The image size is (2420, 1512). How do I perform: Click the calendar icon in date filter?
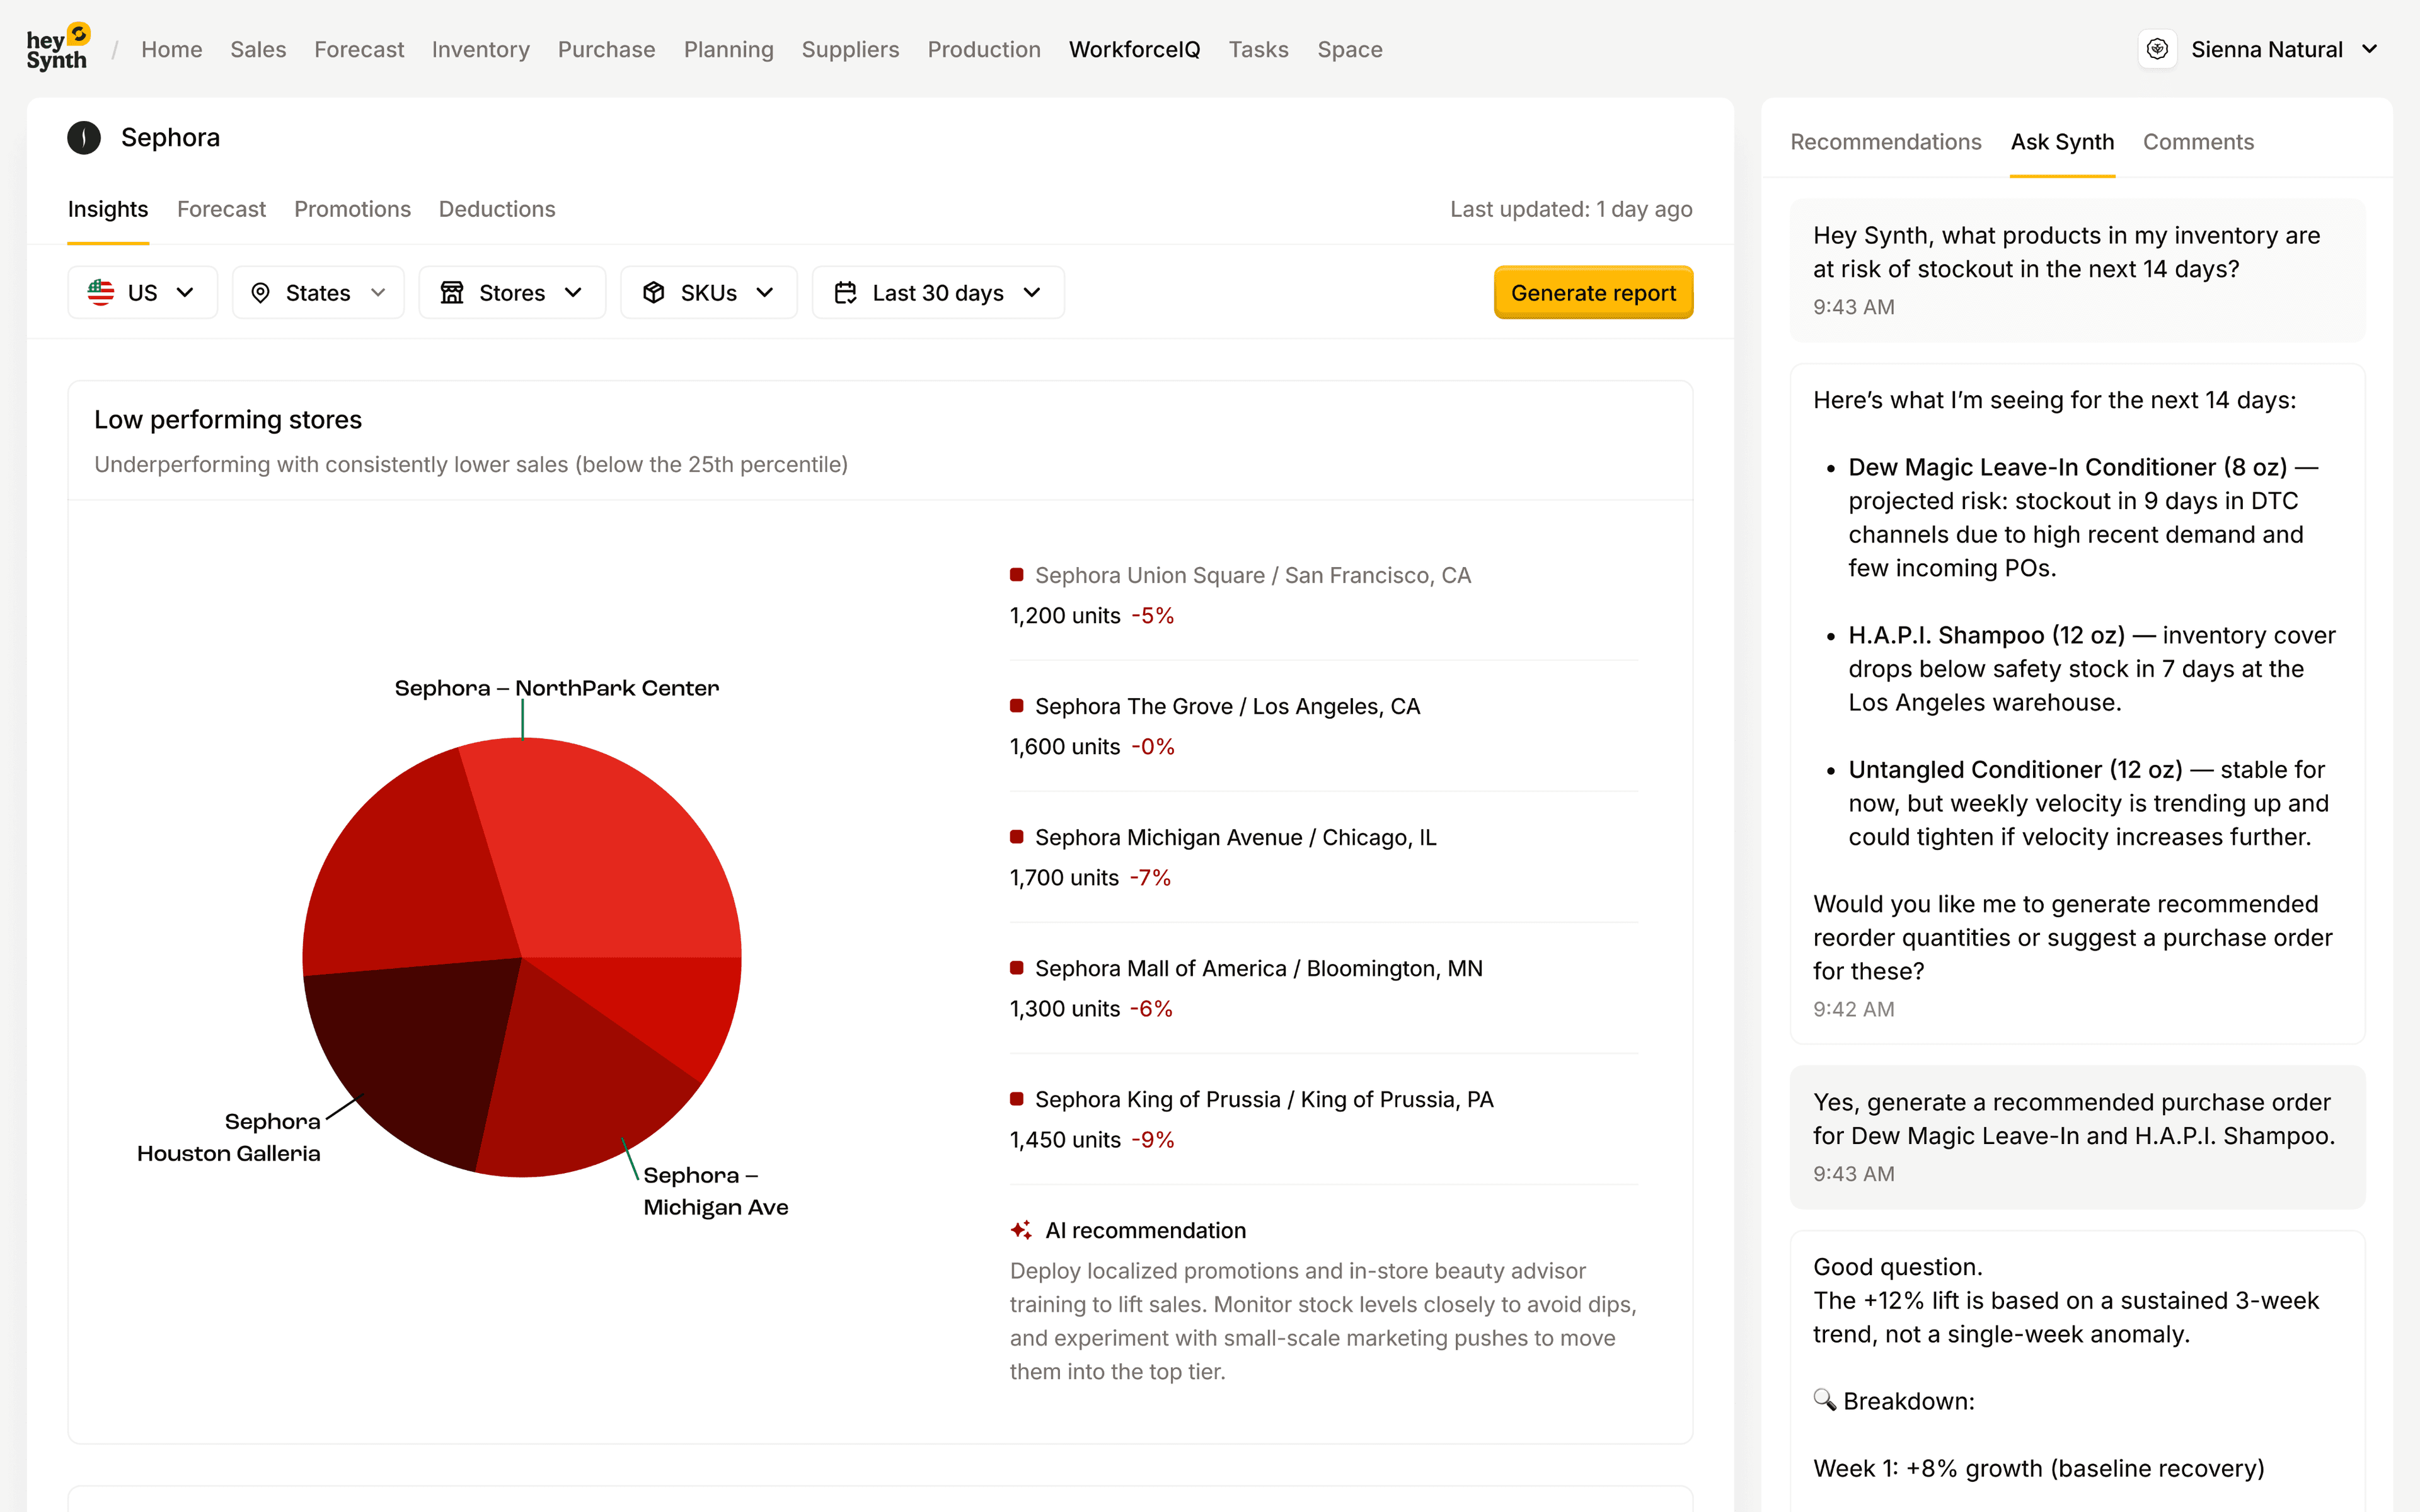coord(845,292)
